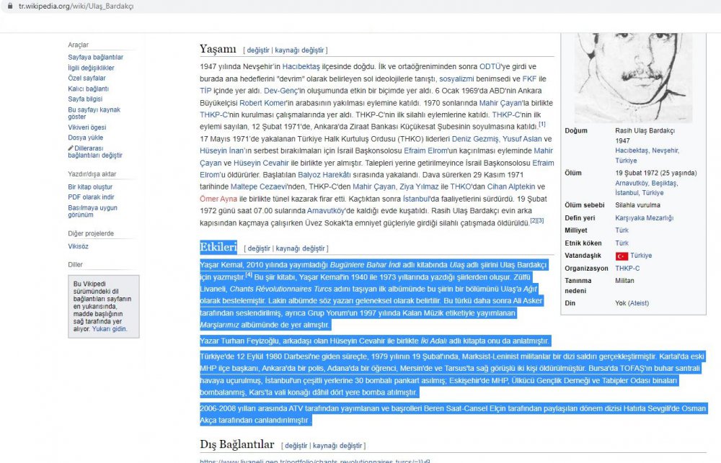Open THKP-C link in Organizasyon row
Image resolution: width=721 pixels, height=463 pixels.
[627, 269]
